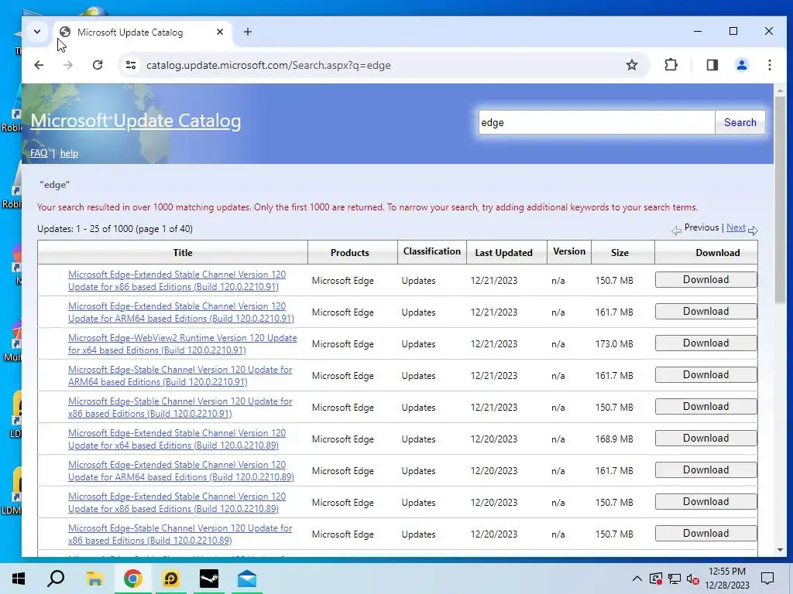Open WebView2 Runtime x64 Build 120.0.2210.91 link
The height and width of the screenshot is (594, 793).
click(183, 344)
